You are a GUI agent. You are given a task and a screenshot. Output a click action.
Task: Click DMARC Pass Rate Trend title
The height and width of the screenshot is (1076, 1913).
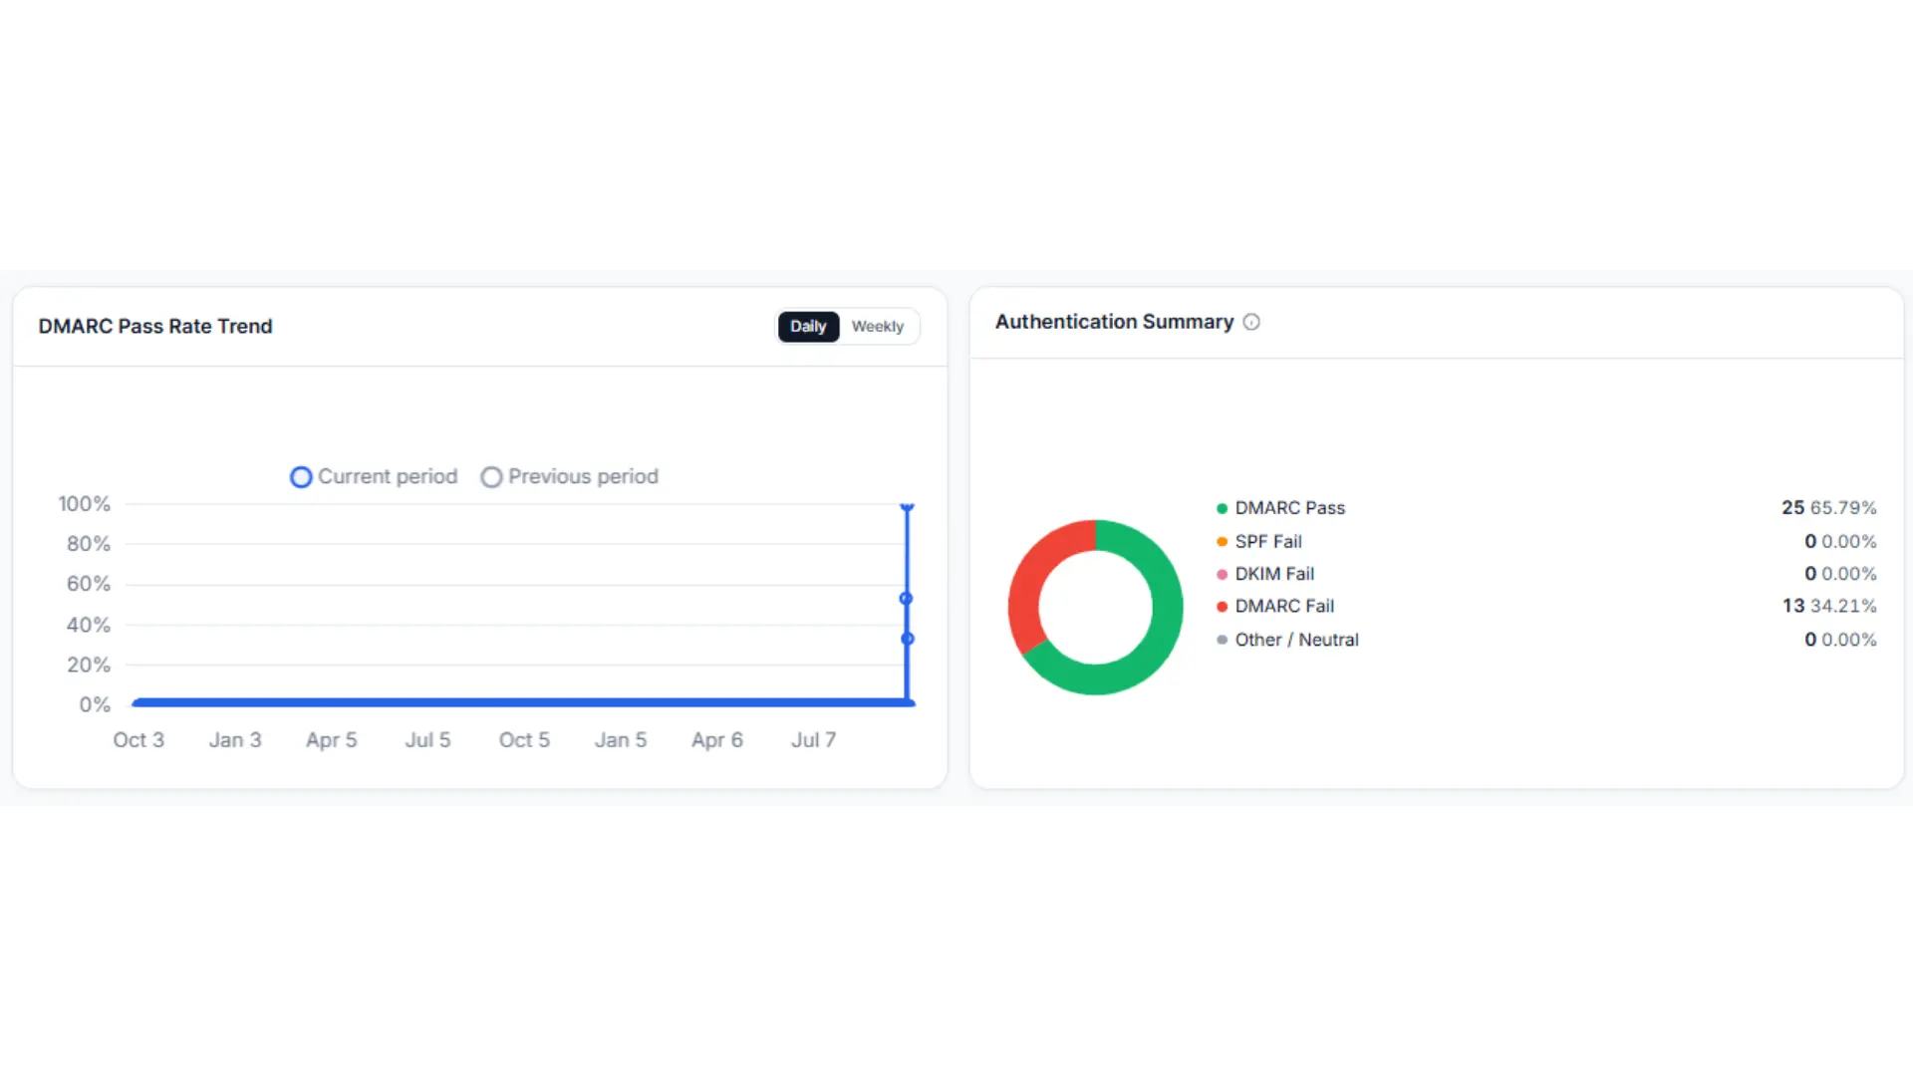(155, 327)
